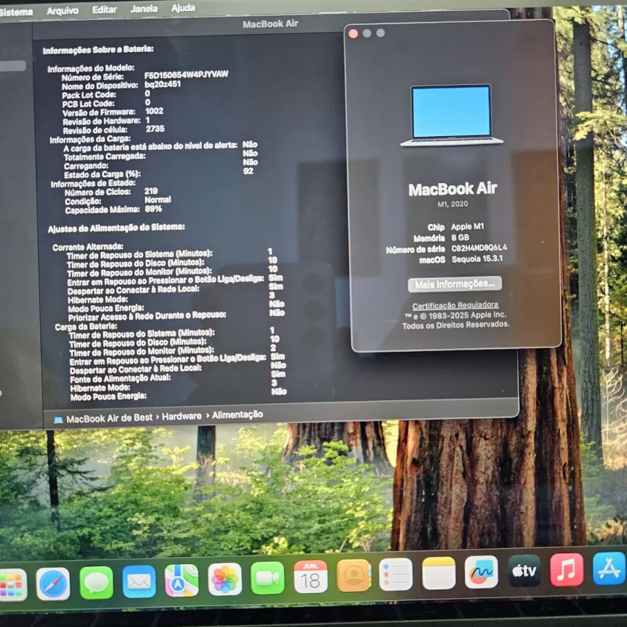
Task: Click the Totalmente Carregada label
Action: coord(105,157)
